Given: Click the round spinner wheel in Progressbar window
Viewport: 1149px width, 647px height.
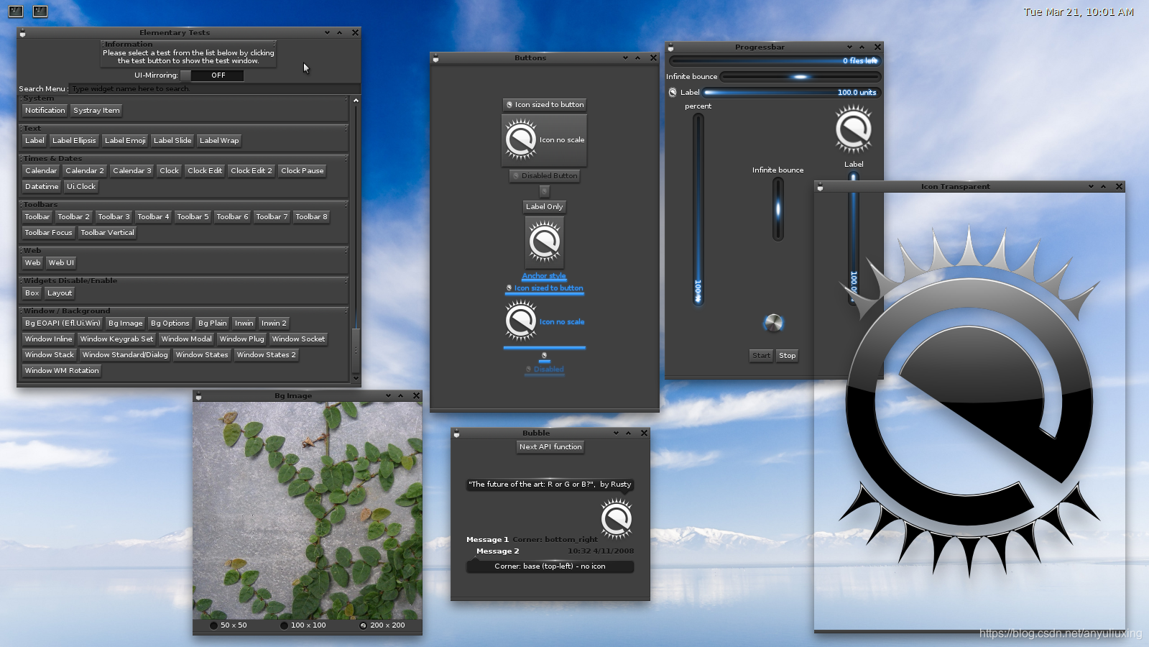Looking at the screenshot, I should tap(773, 323).
